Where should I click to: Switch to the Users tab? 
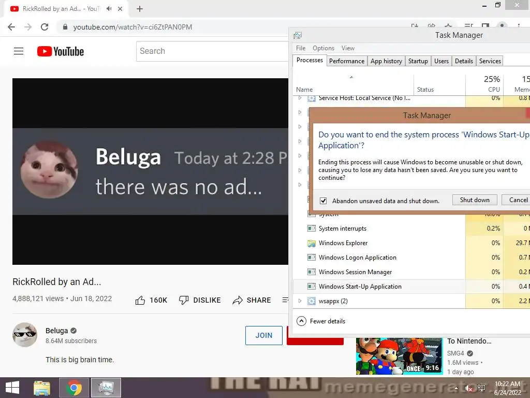[441, 61]
